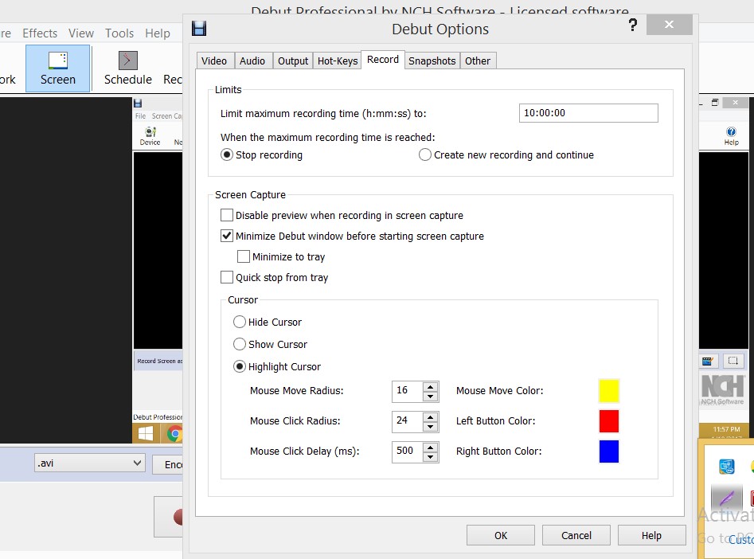Switch to the Video tab
Screen dimensions: 754x559
click(x=214, y=61)
